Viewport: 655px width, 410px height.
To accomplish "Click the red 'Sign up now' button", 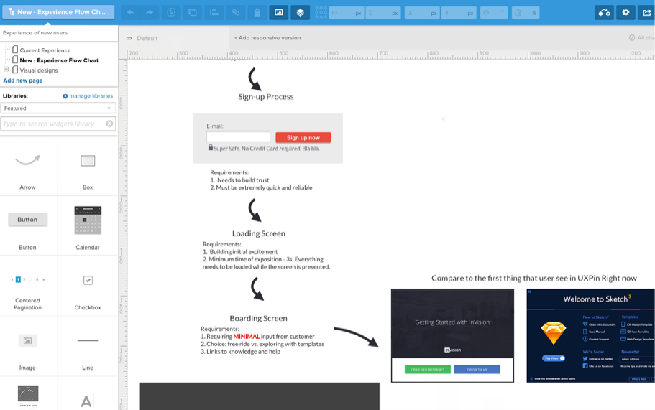I will (303, 138).
